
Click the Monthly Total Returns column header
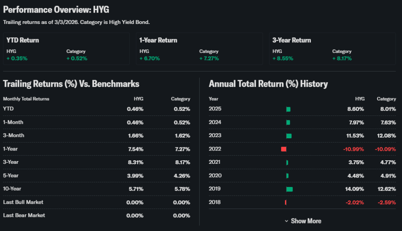pyautogui.click(x=26, y=99)
